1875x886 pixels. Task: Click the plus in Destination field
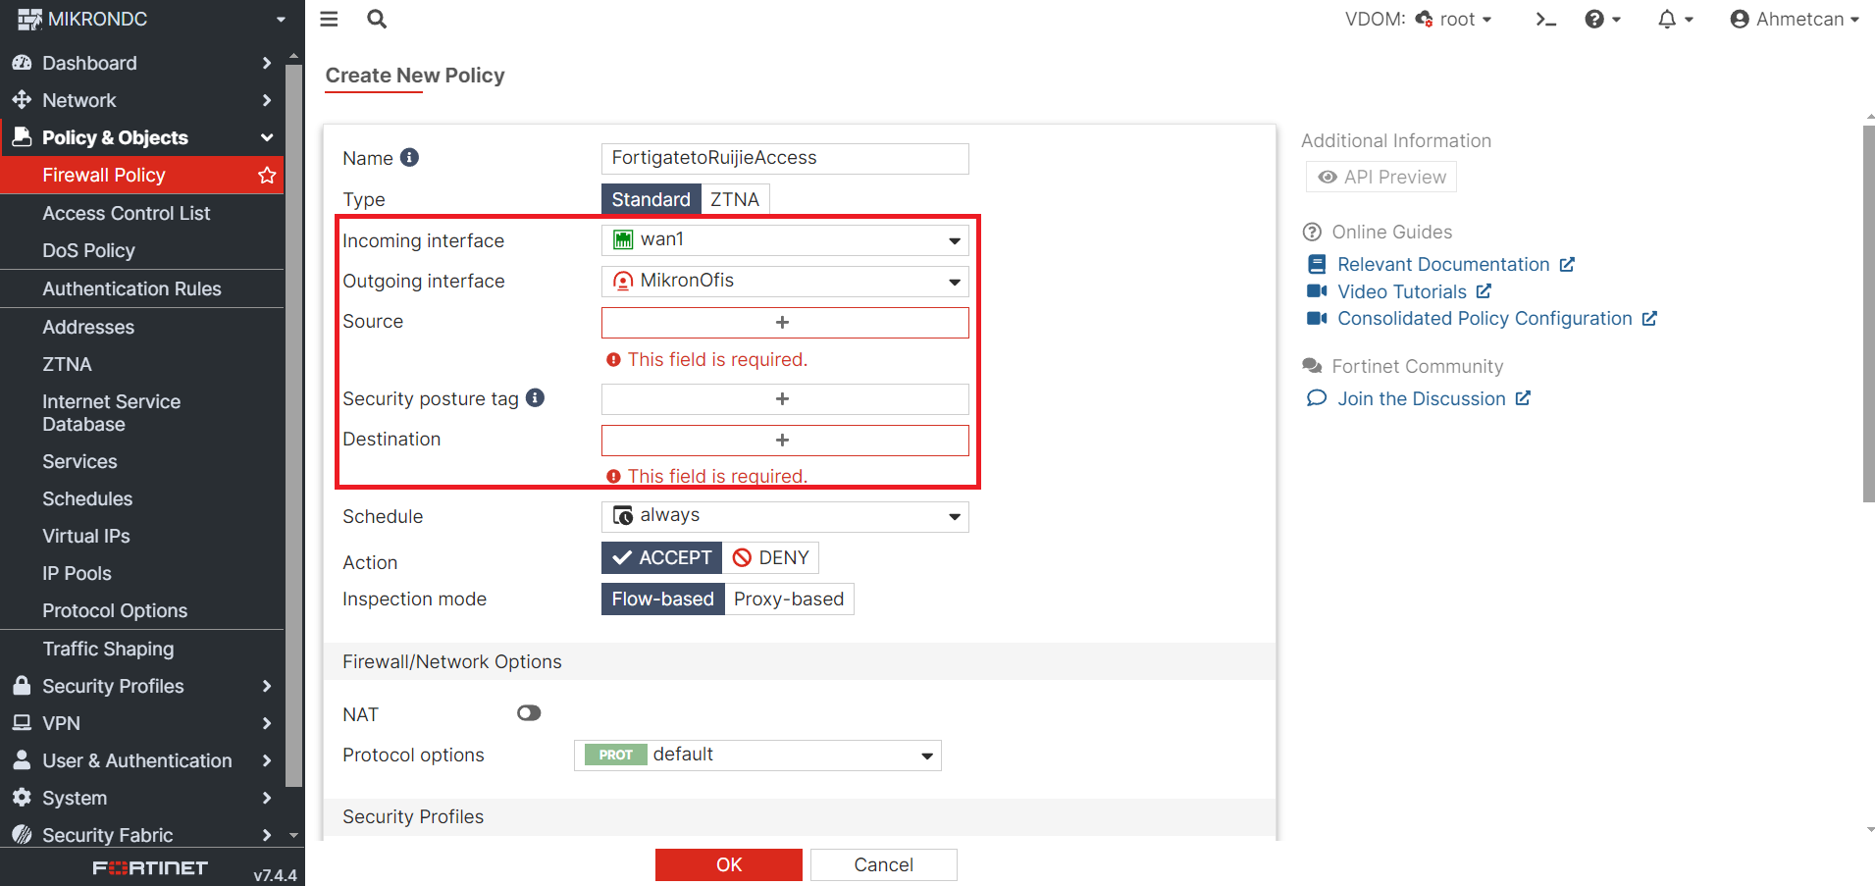coord(782,441)
